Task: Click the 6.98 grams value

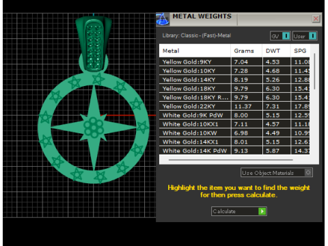Action: coord(241,133)
